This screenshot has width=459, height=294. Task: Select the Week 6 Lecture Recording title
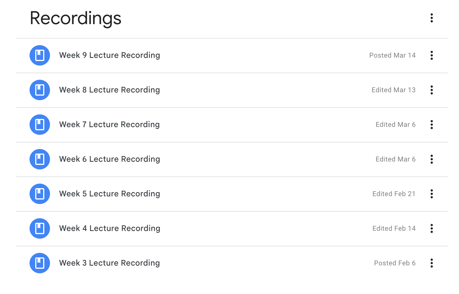click(x=110, y=159)
